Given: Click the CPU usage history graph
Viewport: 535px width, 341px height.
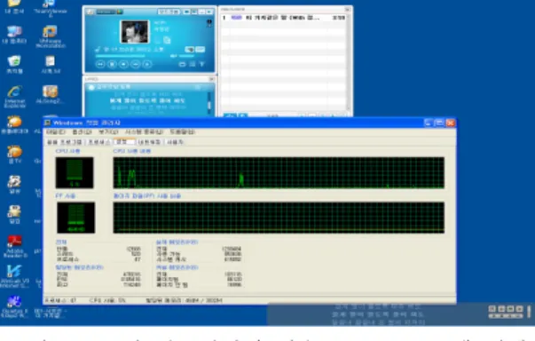Looking at the screenshot, I should point(279,172).
